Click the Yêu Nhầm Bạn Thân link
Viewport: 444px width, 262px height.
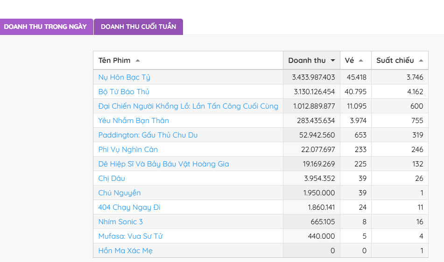click(134, 121)
